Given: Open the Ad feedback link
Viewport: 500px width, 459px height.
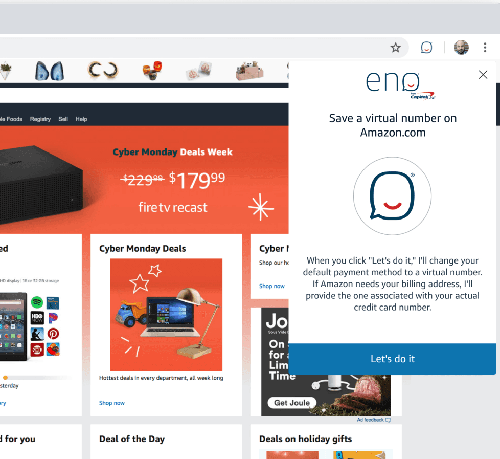Looking at the screenshot, I should point(374,420).
